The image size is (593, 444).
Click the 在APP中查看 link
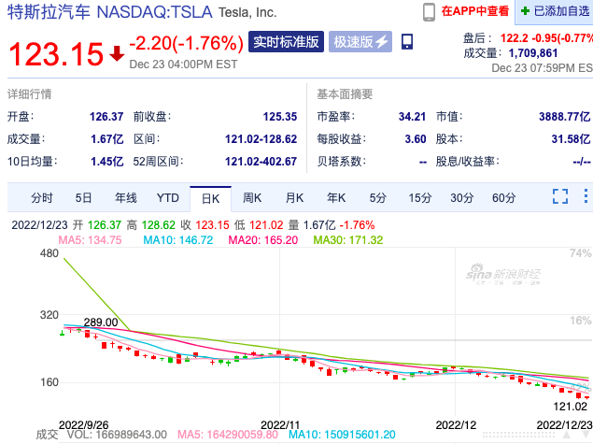(475, 12)
